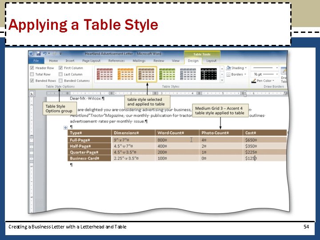The height and width of the screenshot is (240, 320).
Task: Click the $225 cost cell
Action: (265, 152)
